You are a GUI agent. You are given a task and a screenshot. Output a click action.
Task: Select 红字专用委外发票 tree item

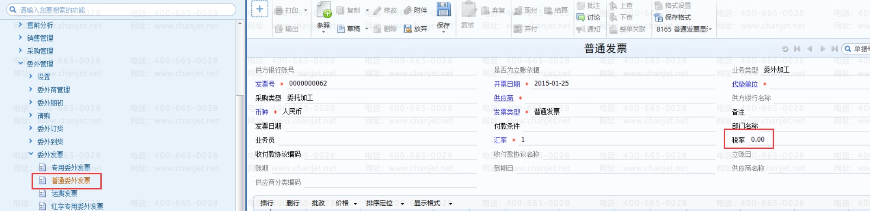tap(77, 206)
